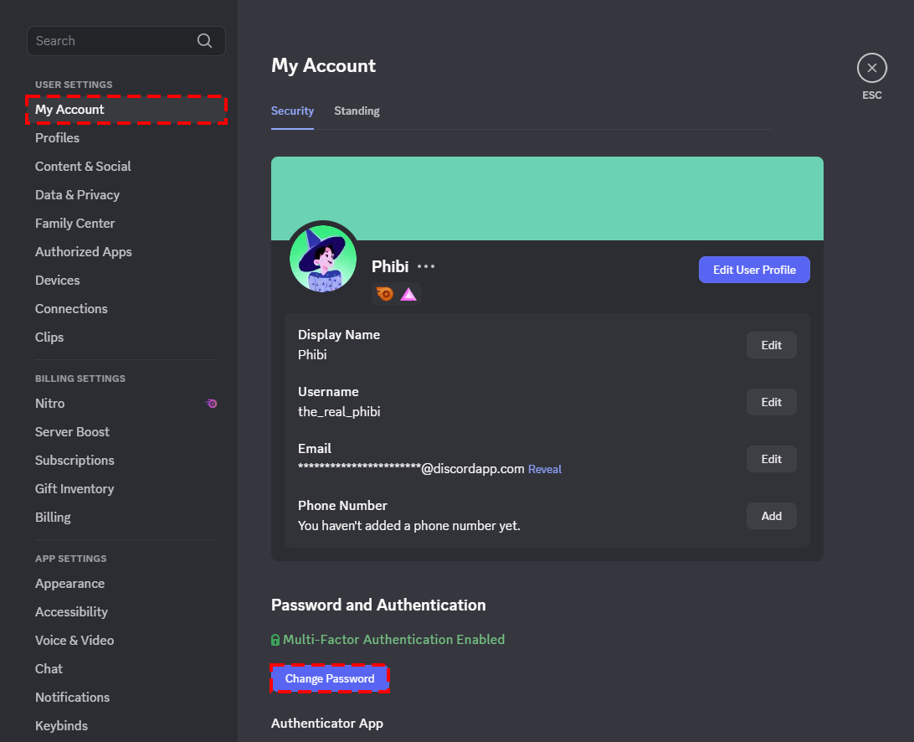Switch to the Standing tab

(x=357, y=111)
